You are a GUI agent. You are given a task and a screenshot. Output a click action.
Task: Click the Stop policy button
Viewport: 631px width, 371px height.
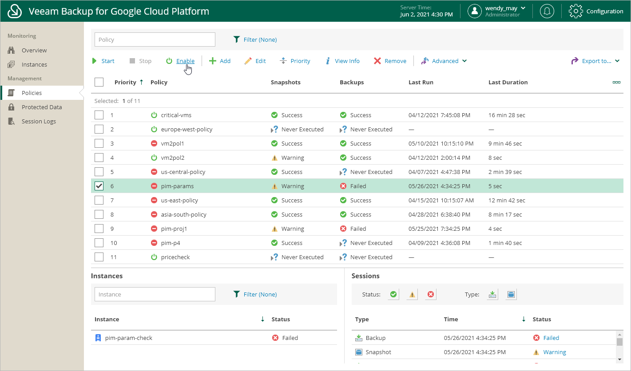(x=140, y=61)
